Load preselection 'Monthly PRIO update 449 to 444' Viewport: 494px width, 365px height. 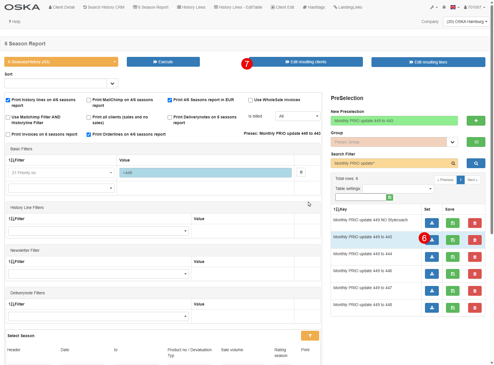(432, 257)
